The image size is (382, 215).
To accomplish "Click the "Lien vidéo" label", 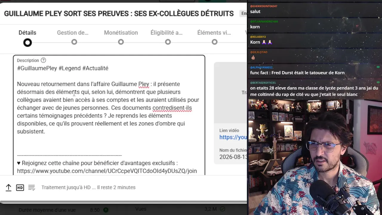I will (229, 130).
